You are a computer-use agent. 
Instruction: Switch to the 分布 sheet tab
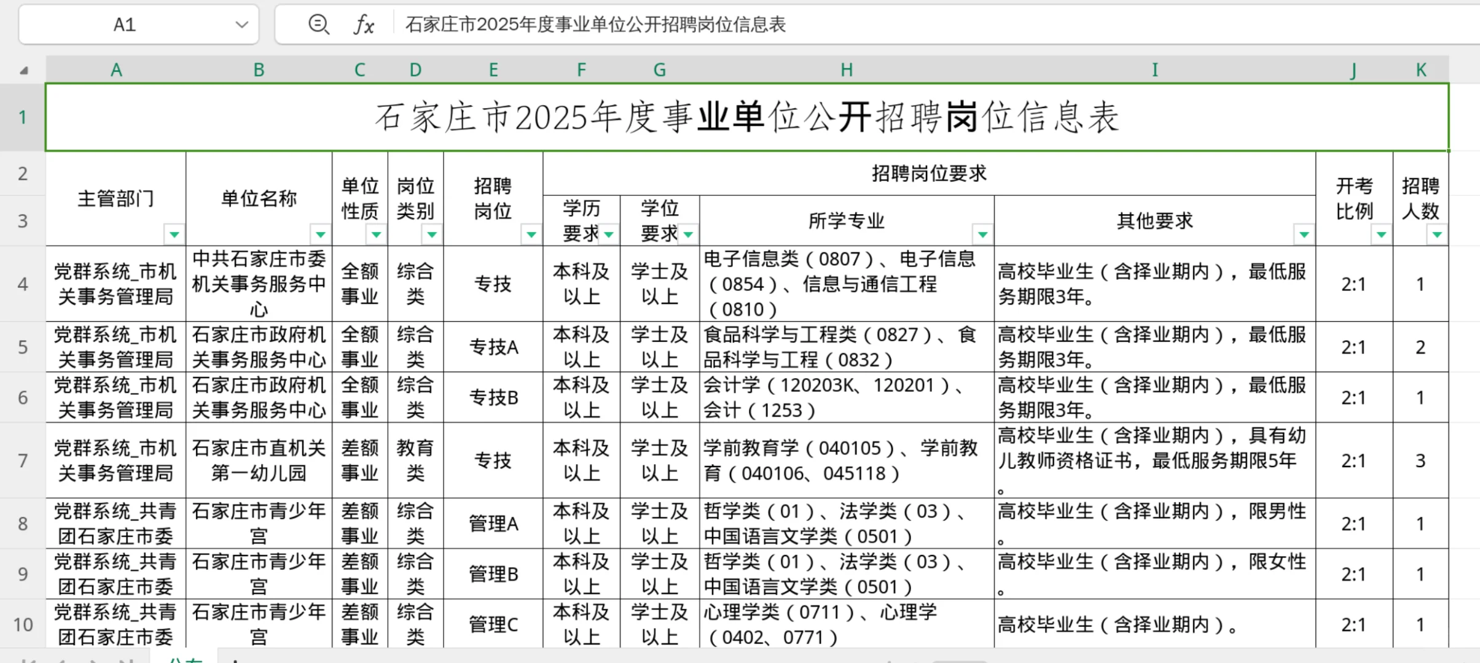tap(186, 658)
